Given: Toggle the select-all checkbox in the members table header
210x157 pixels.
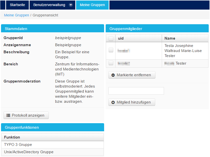Looking at the screenshot, I should coord(111,38).
